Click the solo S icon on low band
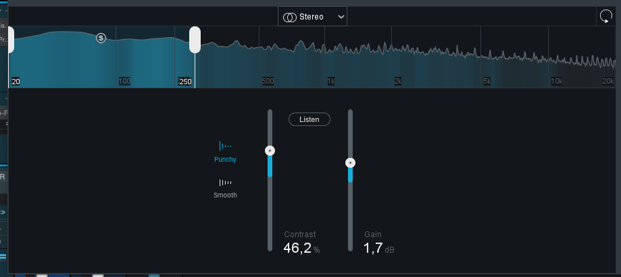The image size is (621, 277). (101, 38)
